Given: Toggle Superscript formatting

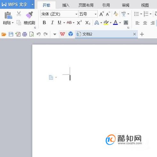Looking at the screenshot, I should point(79,22).
